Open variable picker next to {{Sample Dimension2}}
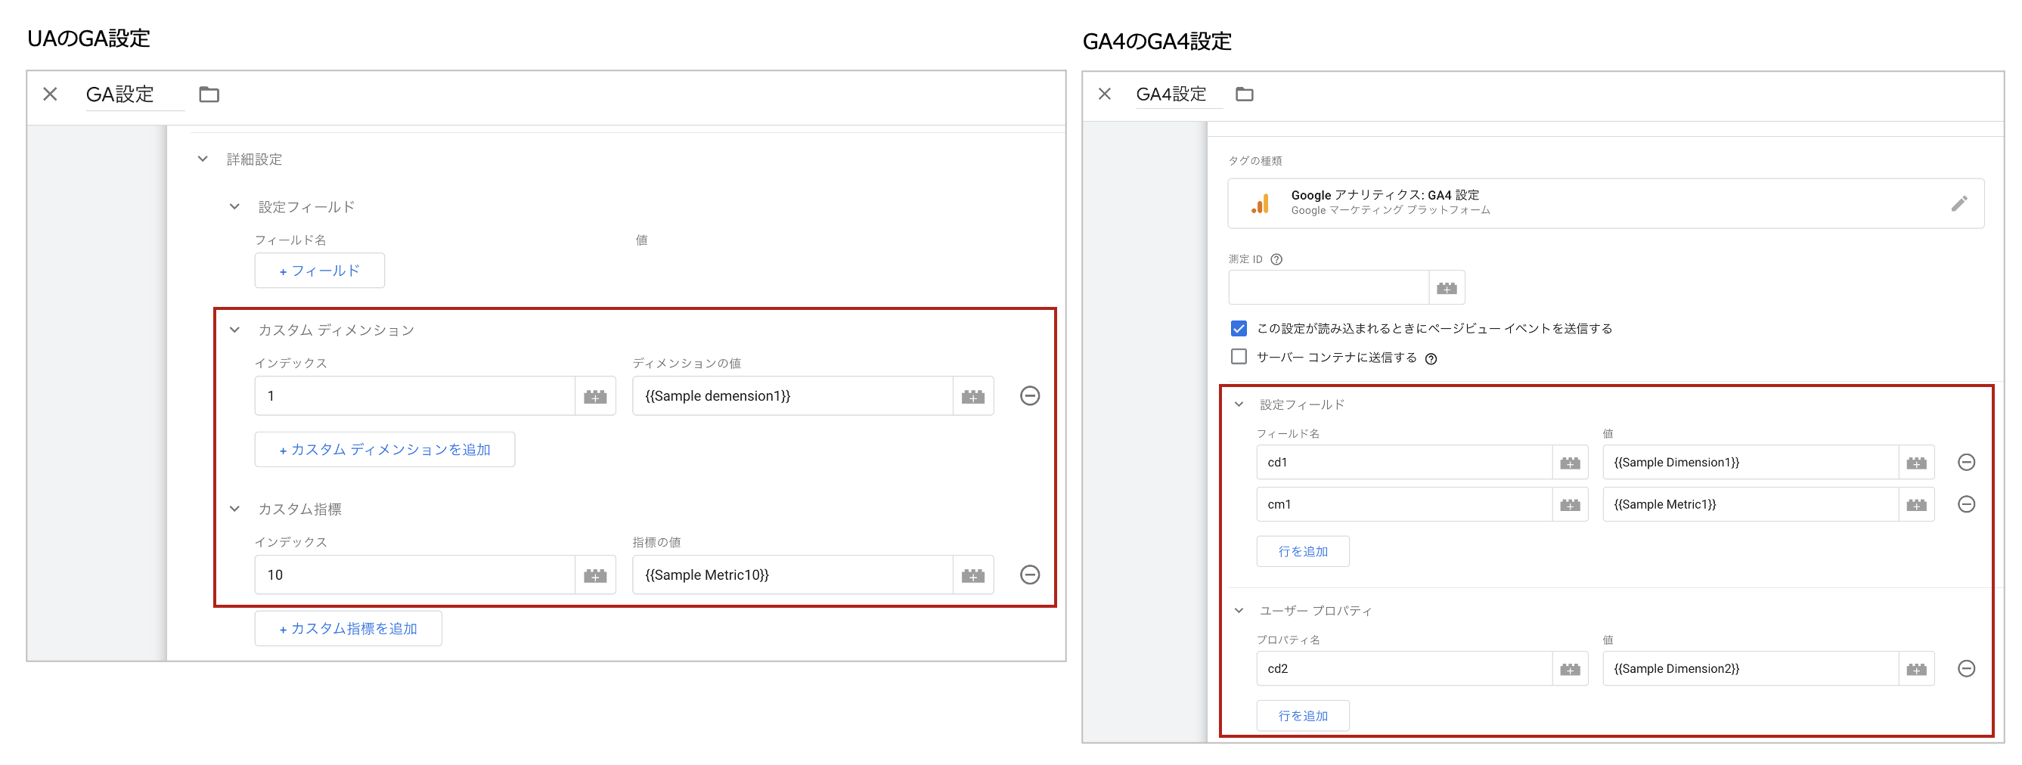Screen dimensions: 2022x765 coord(1916,668)
